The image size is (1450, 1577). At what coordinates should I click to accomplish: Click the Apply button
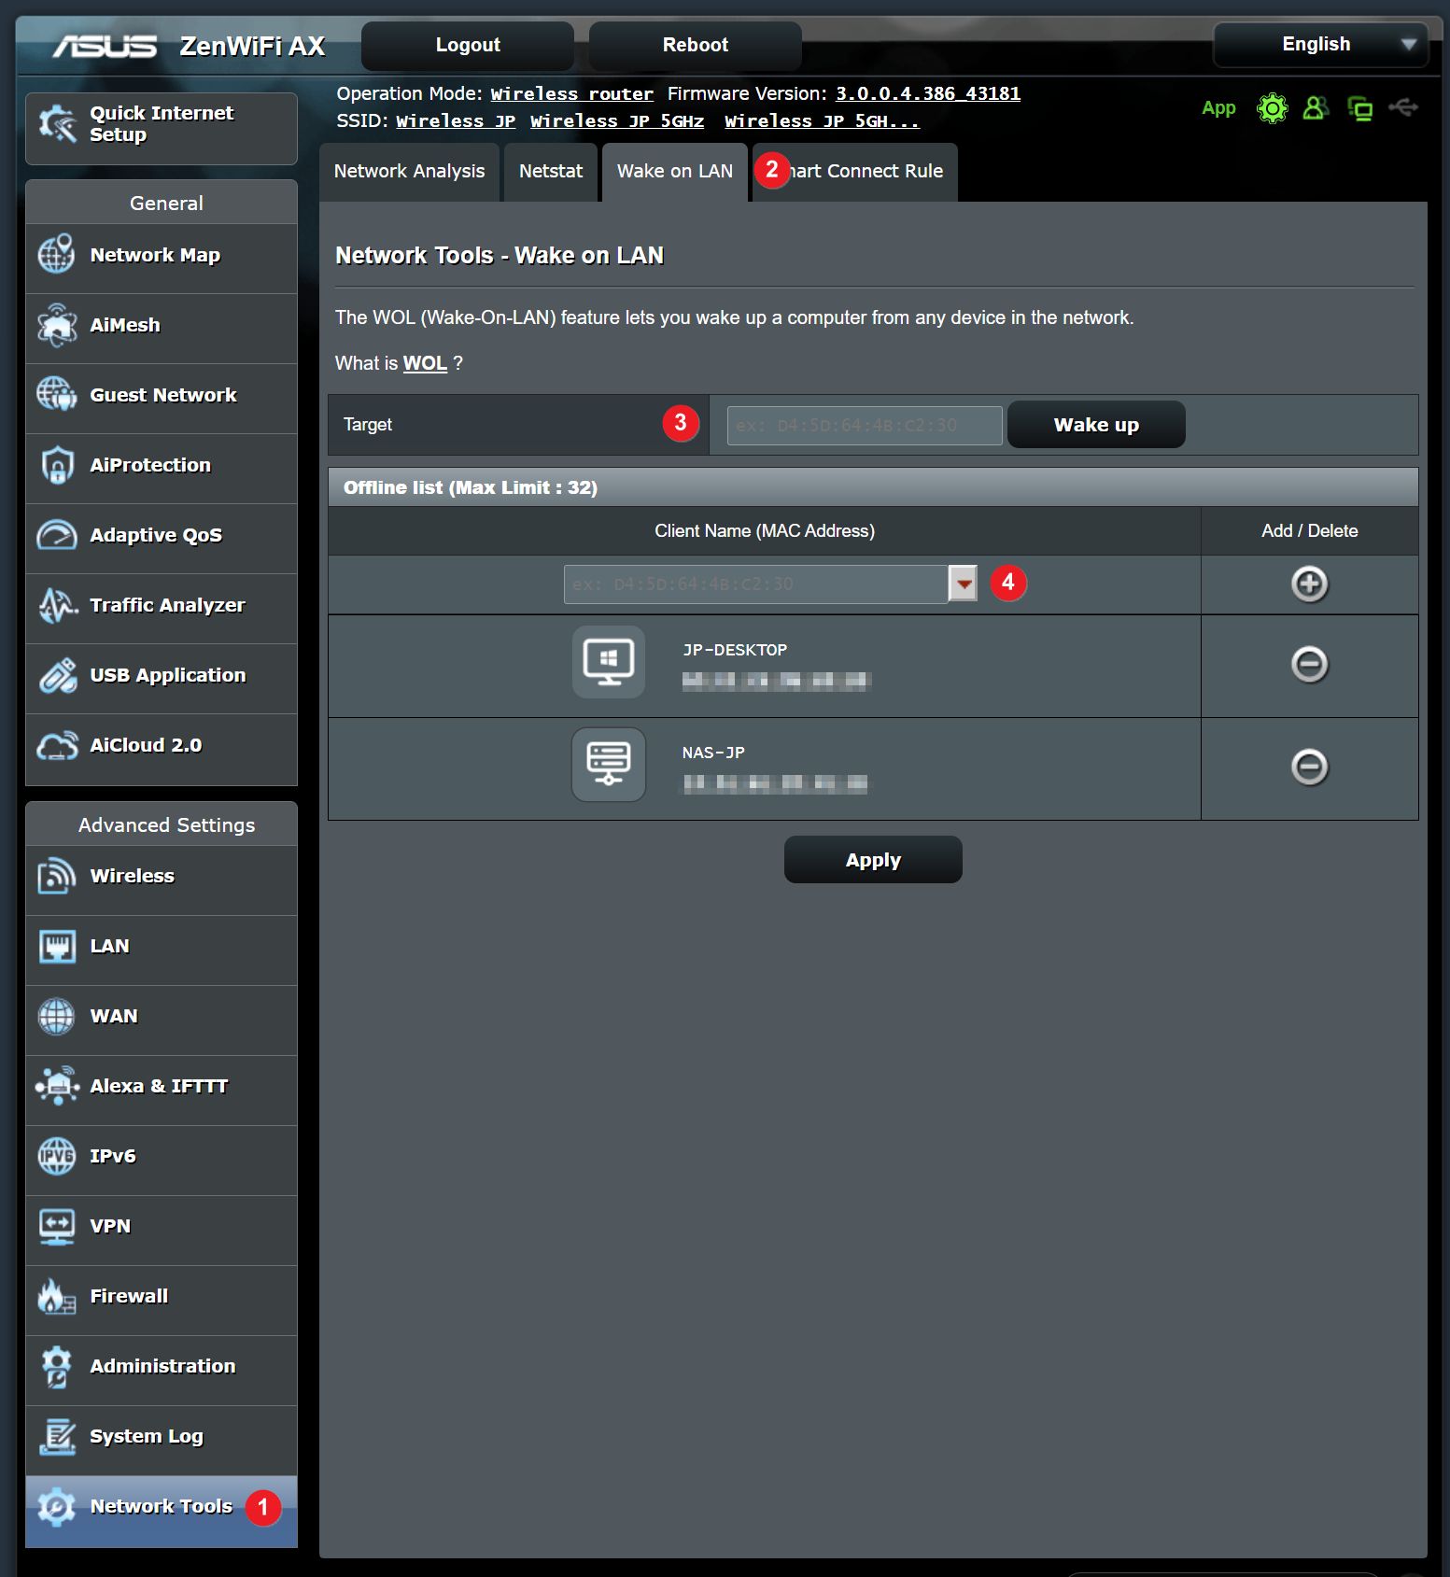(873, 860)
